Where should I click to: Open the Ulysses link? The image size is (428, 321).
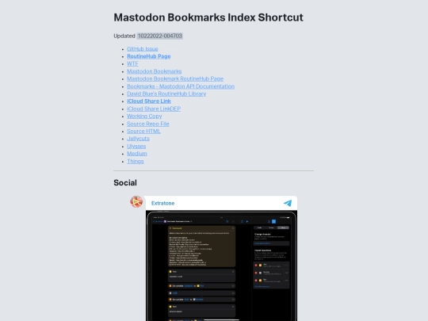point(136,147)
